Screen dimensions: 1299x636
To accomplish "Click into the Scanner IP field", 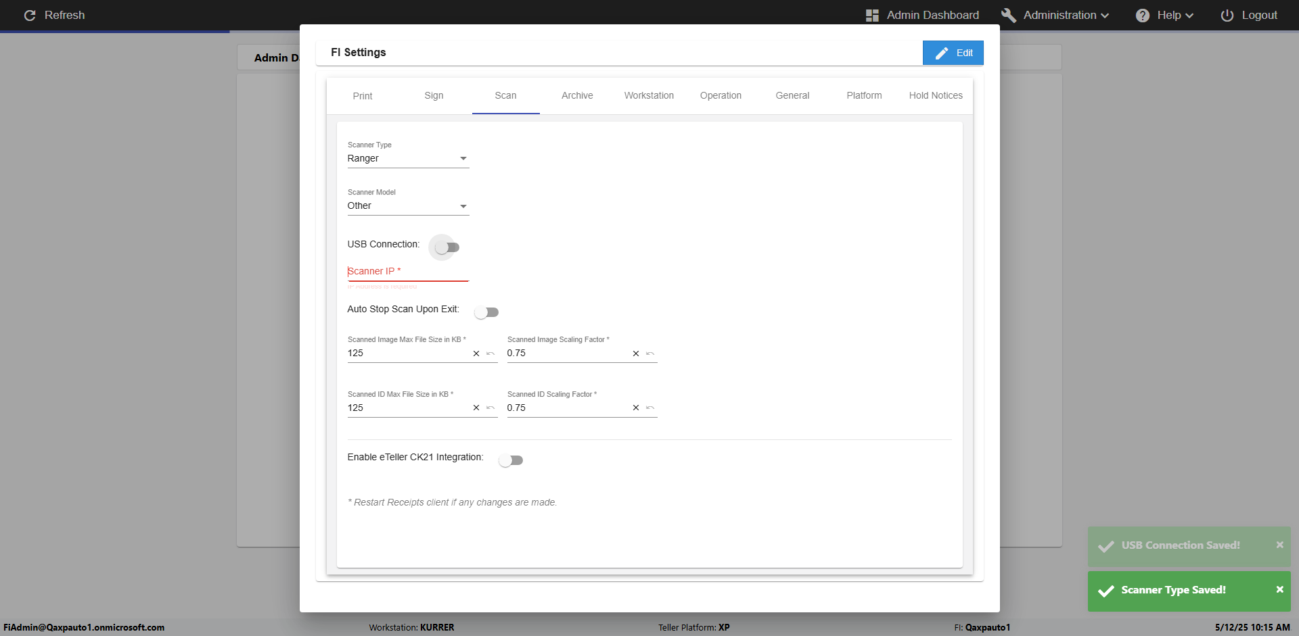I will pos(408,272).
